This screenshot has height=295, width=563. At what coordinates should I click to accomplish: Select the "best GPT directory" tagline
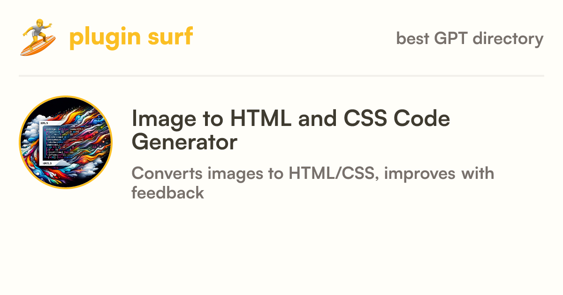(x=470, y=38)
